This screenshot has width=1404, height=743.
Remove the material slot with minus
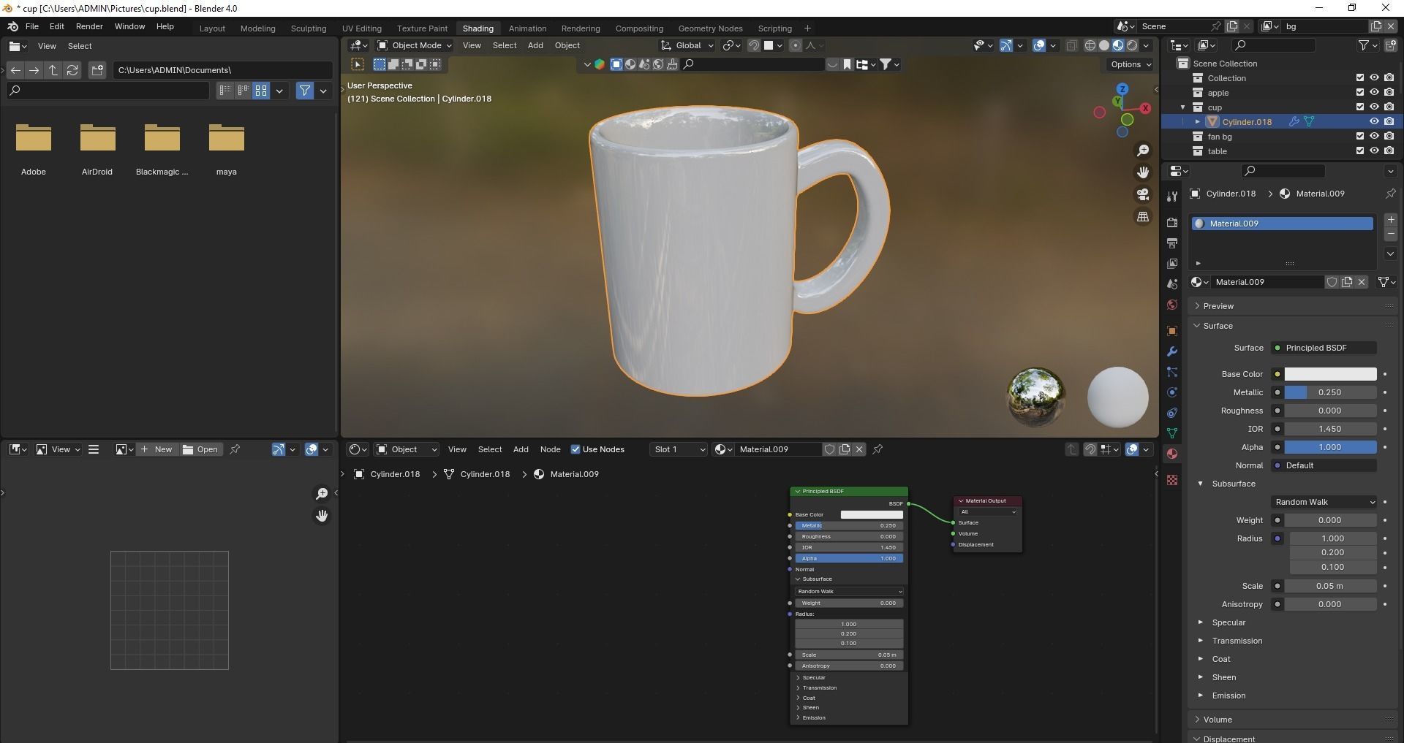pyautogui.click(x=1390, y=234)
